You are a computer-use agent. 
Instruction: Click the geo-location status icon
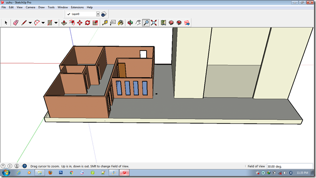pos(3,166)
